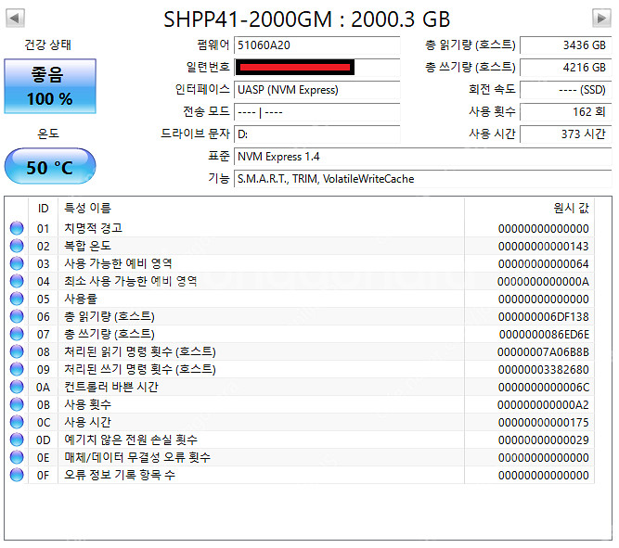Go to next disk with right arrow
The height and width of the screenshot is (548, 619).
coord(601,19)
